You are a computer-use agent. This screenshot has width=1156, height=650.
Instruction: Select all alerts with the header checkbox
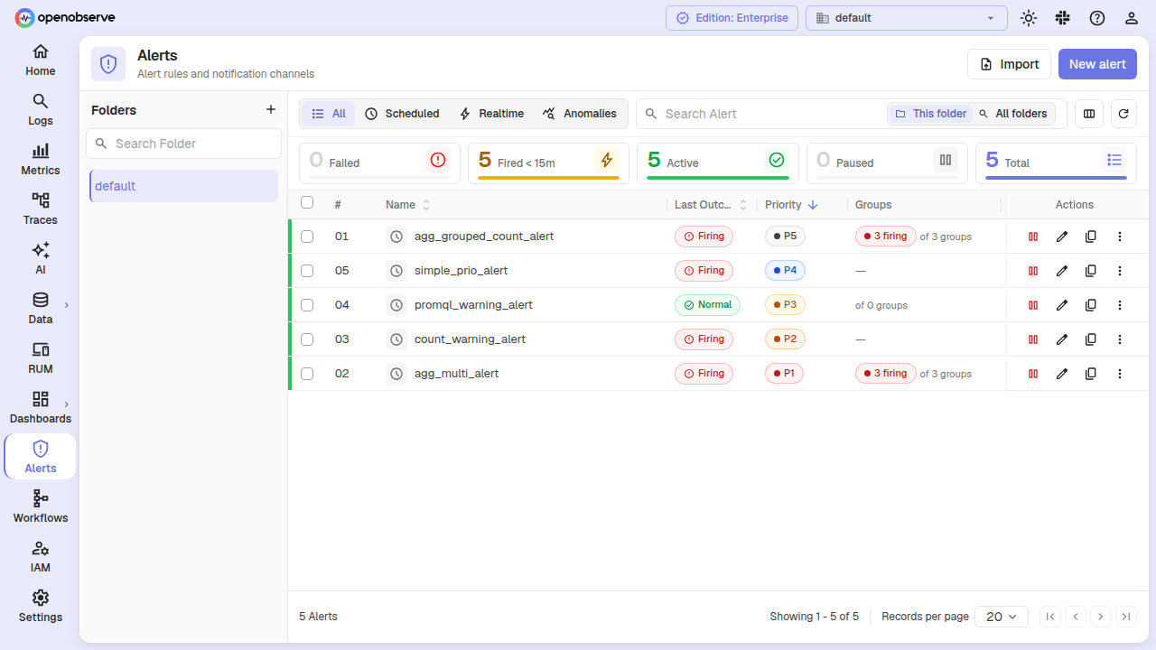[x=307, y=202]
